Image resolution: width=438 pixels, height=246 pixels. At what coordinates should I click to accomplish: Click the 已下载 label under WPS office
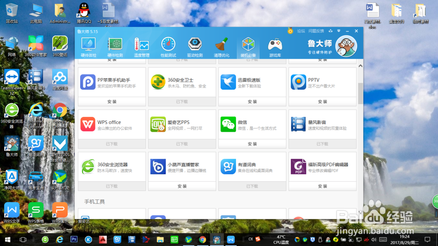click(112, 144)
